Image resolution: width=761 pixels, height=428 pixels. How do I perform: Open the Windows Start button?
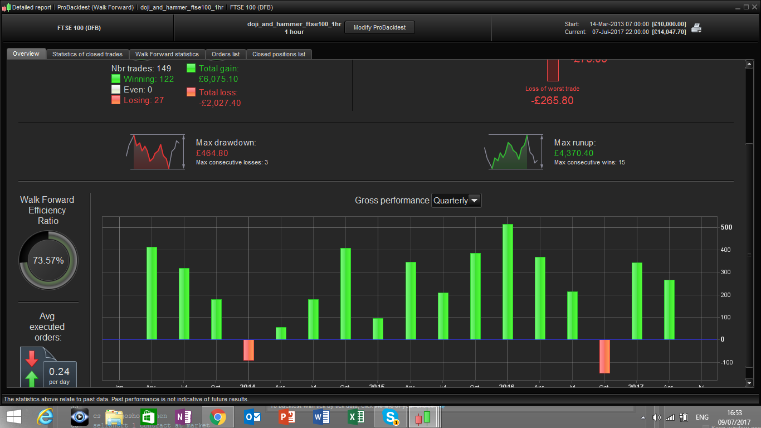coord(14,416)
